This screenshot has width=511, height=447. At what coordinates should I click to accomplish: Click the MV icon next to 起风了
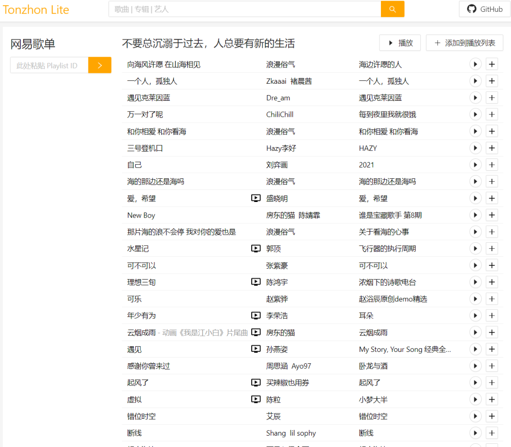[256, 383]
